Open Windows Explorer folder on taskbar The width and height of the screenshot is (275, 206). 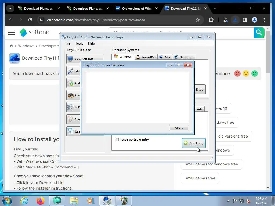pyautogui.click(x=74, y=201)
